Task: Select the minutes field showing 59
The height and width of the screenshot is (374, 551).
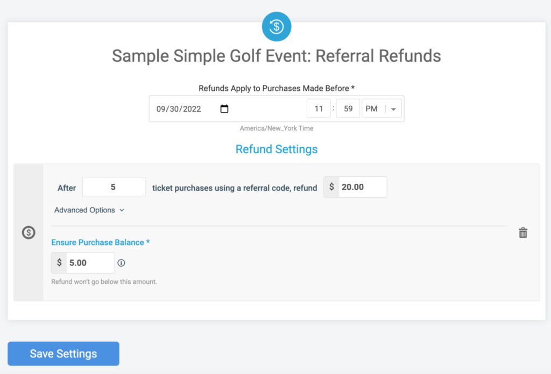Action: coord(348,109)
